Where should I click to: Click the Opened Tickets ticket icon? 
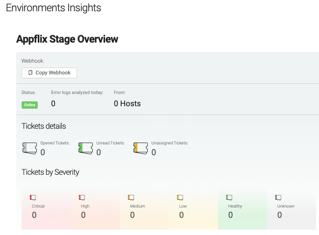coord(29,148)
